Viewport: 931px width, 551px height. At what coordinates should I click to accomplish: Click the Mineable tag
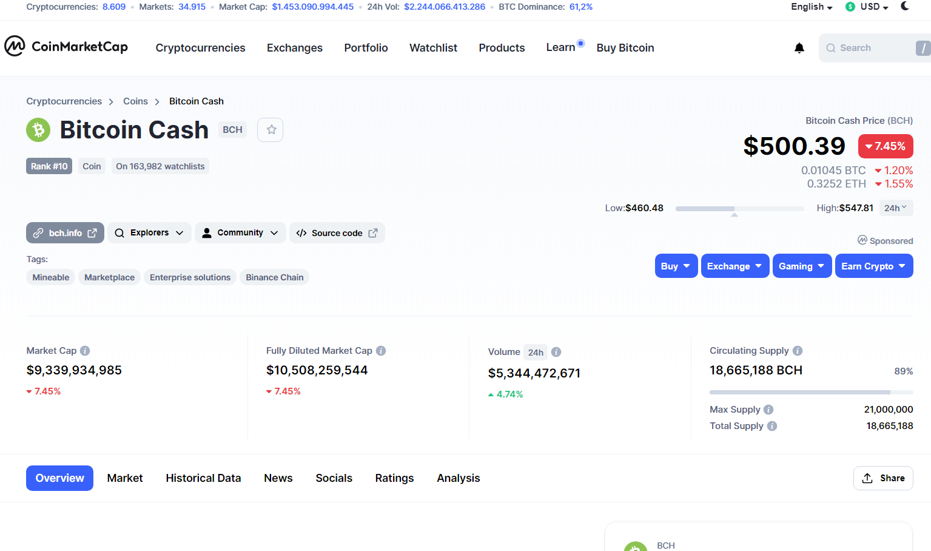pos(51,277)
